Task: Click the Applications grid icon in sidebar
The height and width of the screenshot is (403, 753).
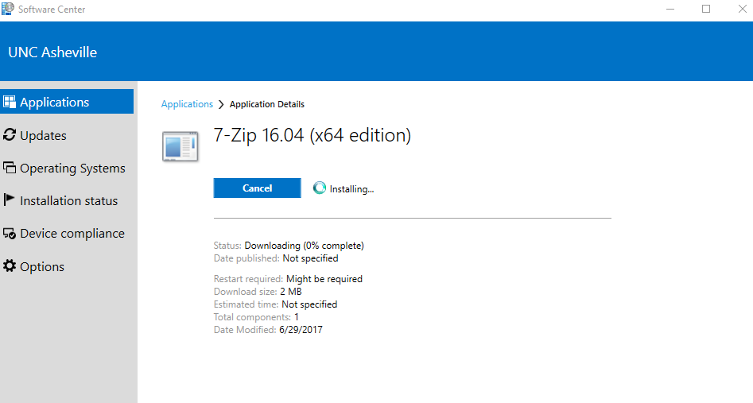Action: pos(10,102)
